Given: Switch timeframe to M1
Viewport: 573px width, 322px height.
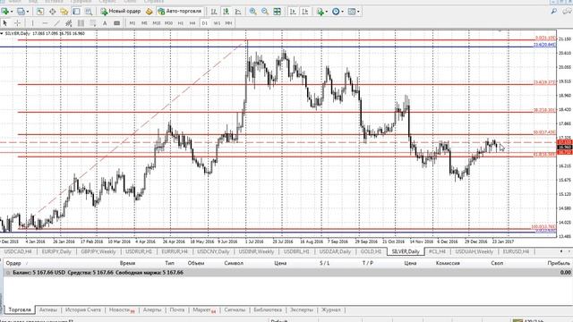Looking at the screenshot, I should click(x=133, y=23).
